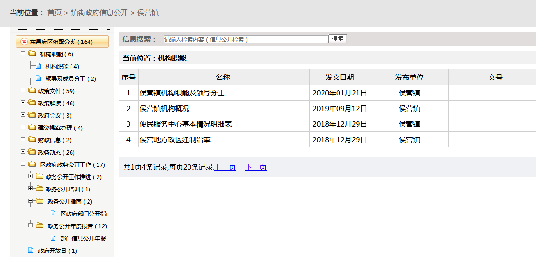Image resolution: width=536 pixels, height=268 pixels.
Task: Click the folder icon beside 财政信息
Action: point(32,140)
